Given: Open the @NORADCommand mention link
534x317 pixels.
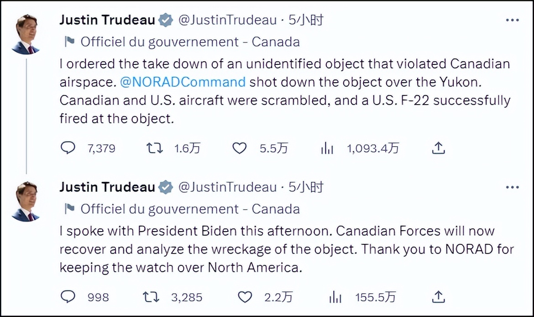Looking at the screenshot, I should pyautogui.click(x=183, y=82).
